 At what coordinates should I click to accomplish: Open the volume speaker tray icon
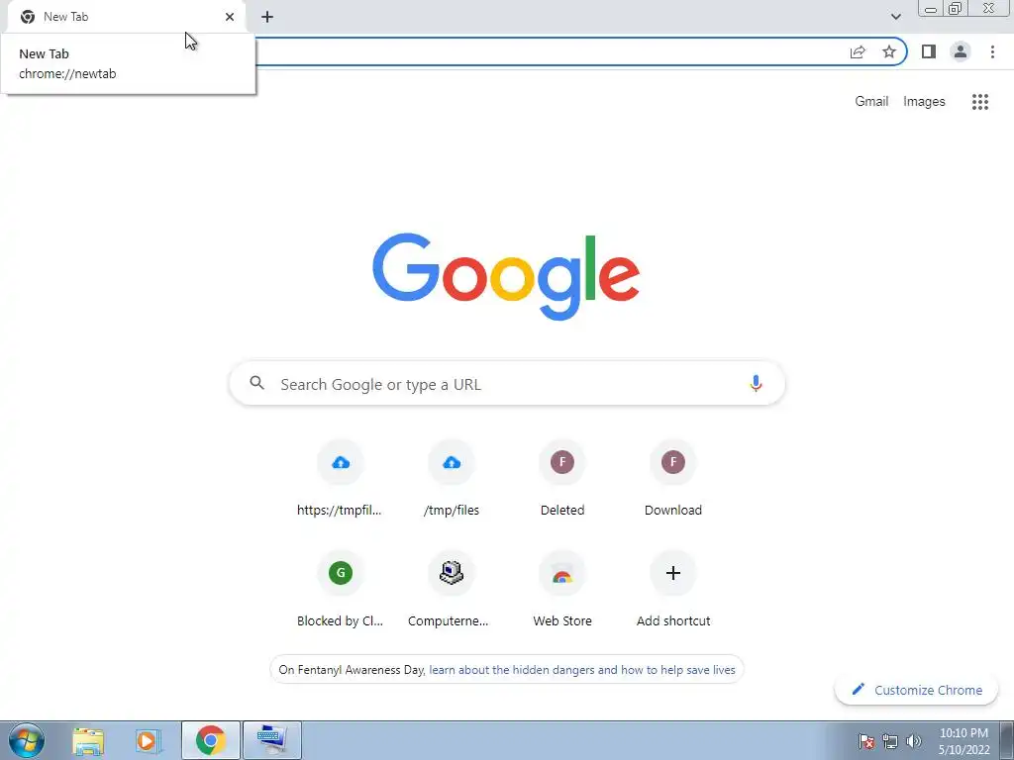point(914,741)
